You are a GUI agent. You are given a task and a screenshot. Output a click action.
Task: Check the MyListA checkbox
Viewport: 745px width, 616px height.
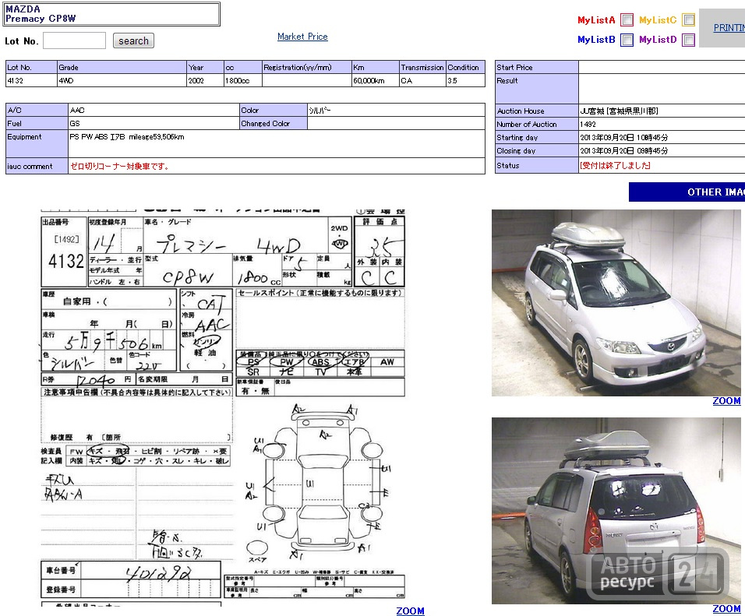[x=627, y=20]
